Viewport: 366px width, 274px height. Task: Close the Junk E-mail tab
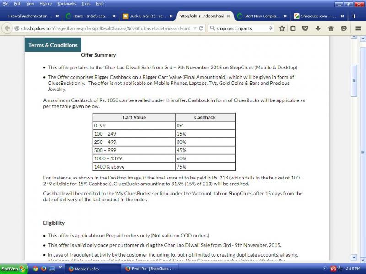(x=171, y=16)
